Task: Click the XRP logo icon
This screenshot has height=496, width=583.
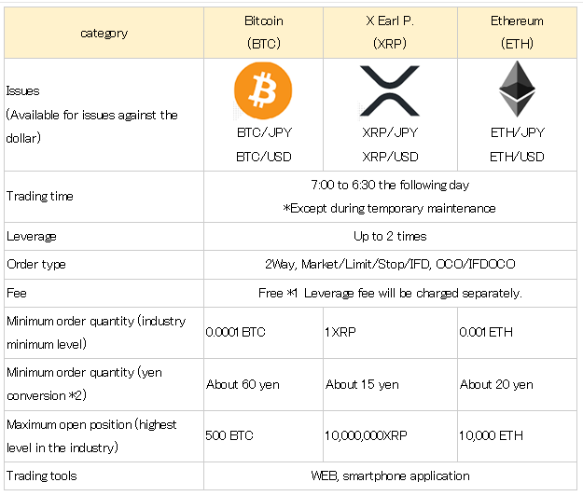Action: (390, 91)
